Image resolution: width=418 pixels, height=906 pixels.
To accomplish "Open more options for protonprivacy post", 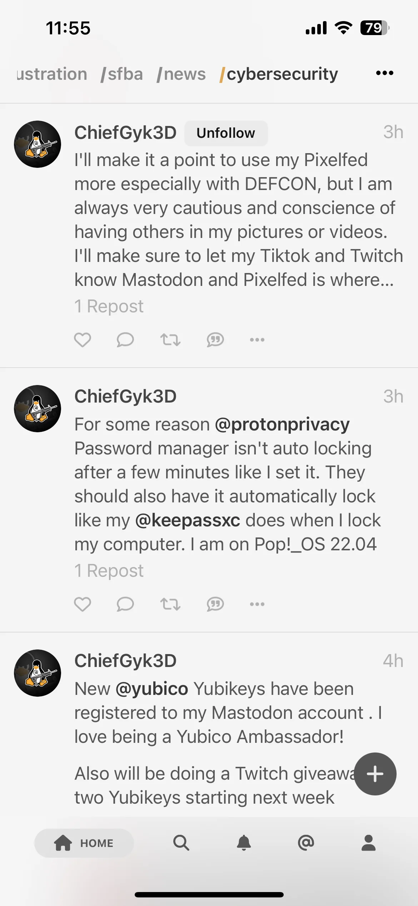I will 257,604.
